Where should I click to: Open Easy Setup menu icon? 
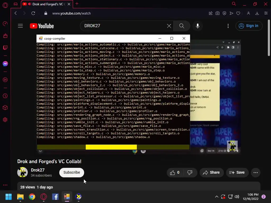click(266, 13)
